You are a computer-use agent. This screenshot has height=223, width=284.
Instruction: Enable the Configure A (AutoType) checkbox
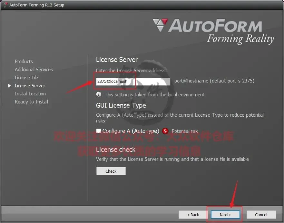pyautogui.click(x=99, y=131)
